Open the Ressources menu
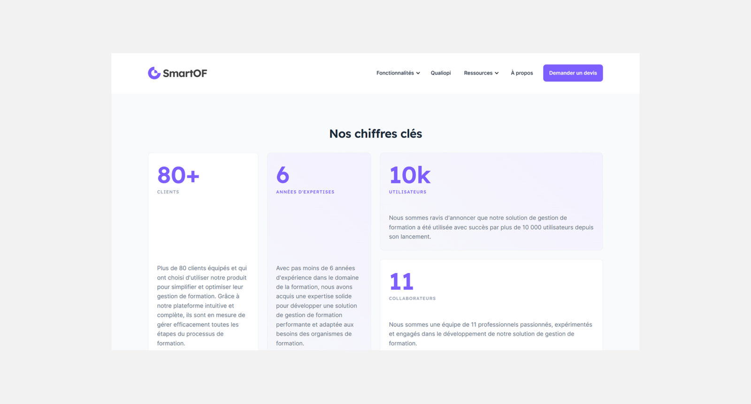Viewport: 751px width, 404px height. point(478,73)
